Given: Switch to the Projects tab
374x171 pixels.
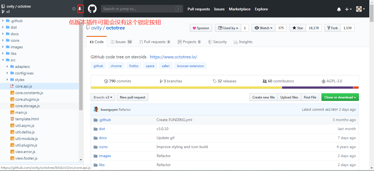Looking at the screenshot, I should pos(189,42).
